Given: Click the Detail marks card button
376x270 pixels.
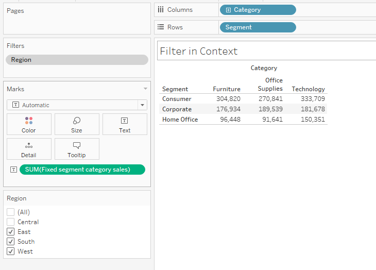Looking at the screenshot, I should coord(29,149).
